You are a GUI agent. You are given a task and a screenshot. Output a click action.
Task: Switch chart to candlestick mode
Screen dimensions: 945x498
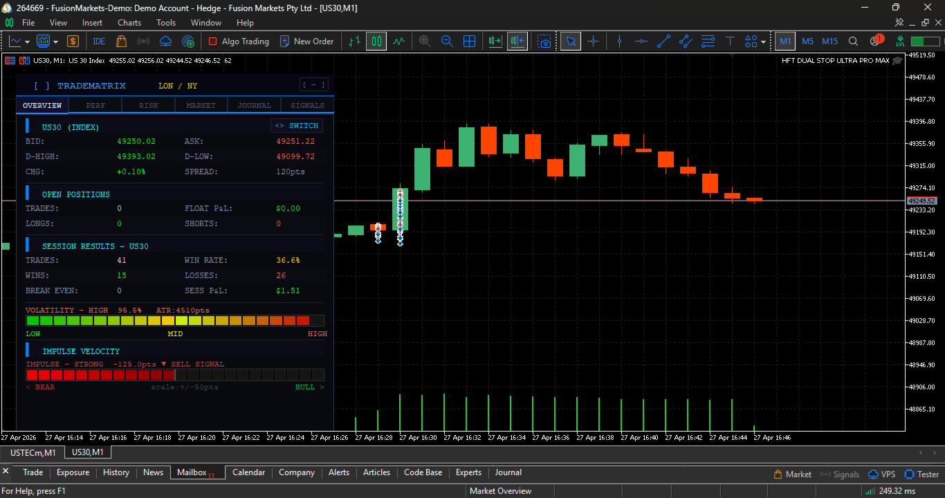[x=376, y=41]
